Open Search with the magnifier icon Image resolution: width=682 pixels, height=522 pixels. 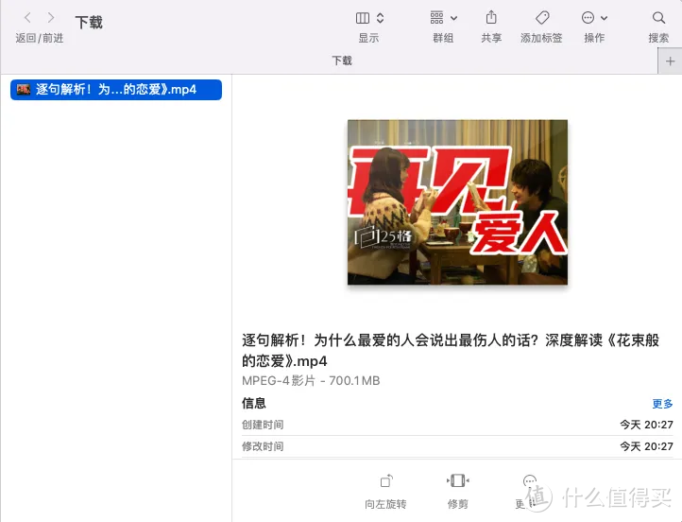(x=658, y=18)
